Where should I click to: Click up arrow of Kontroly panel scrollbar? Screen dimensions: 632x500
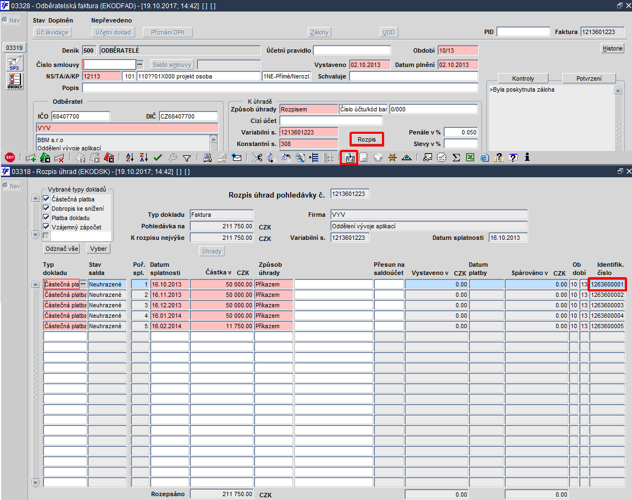coord(618,90)
